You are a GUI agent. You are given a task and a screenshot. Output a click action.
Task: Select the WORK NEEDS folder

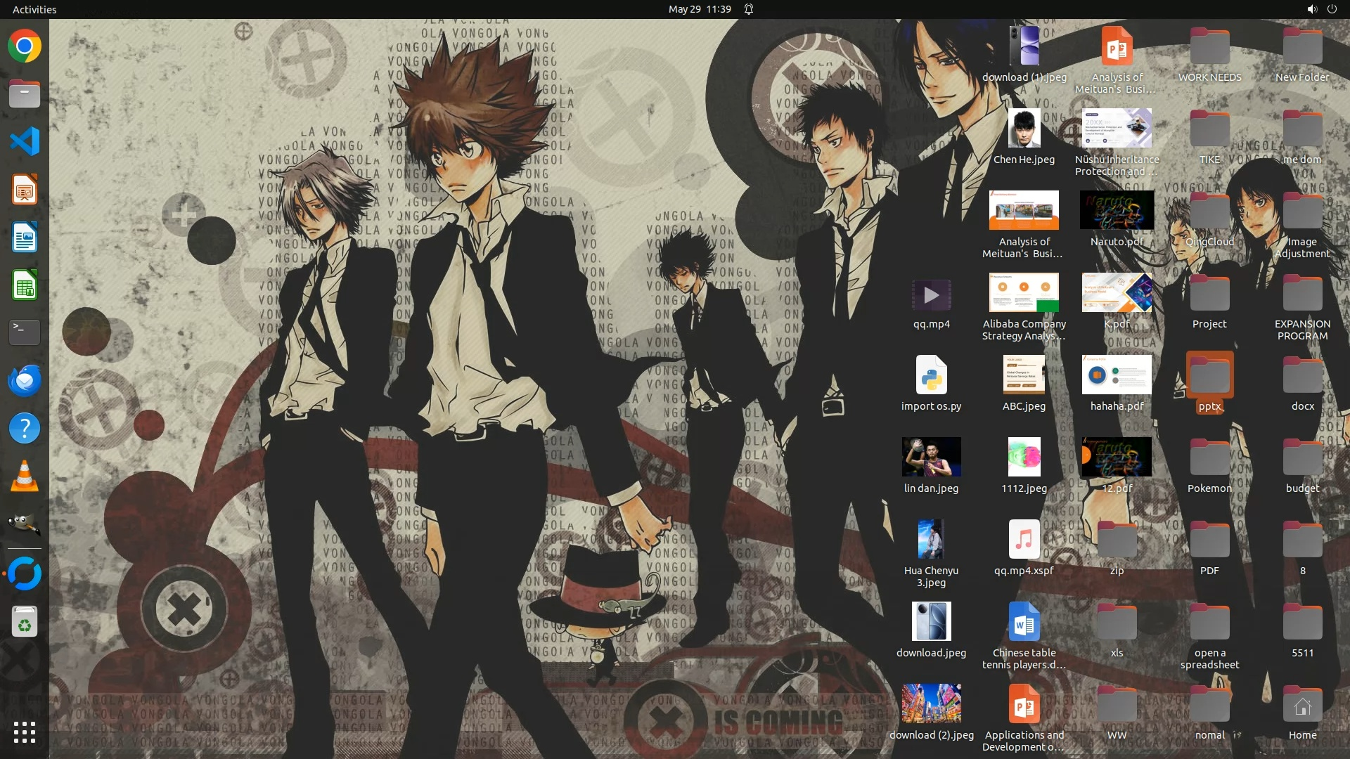point(1209,48)
